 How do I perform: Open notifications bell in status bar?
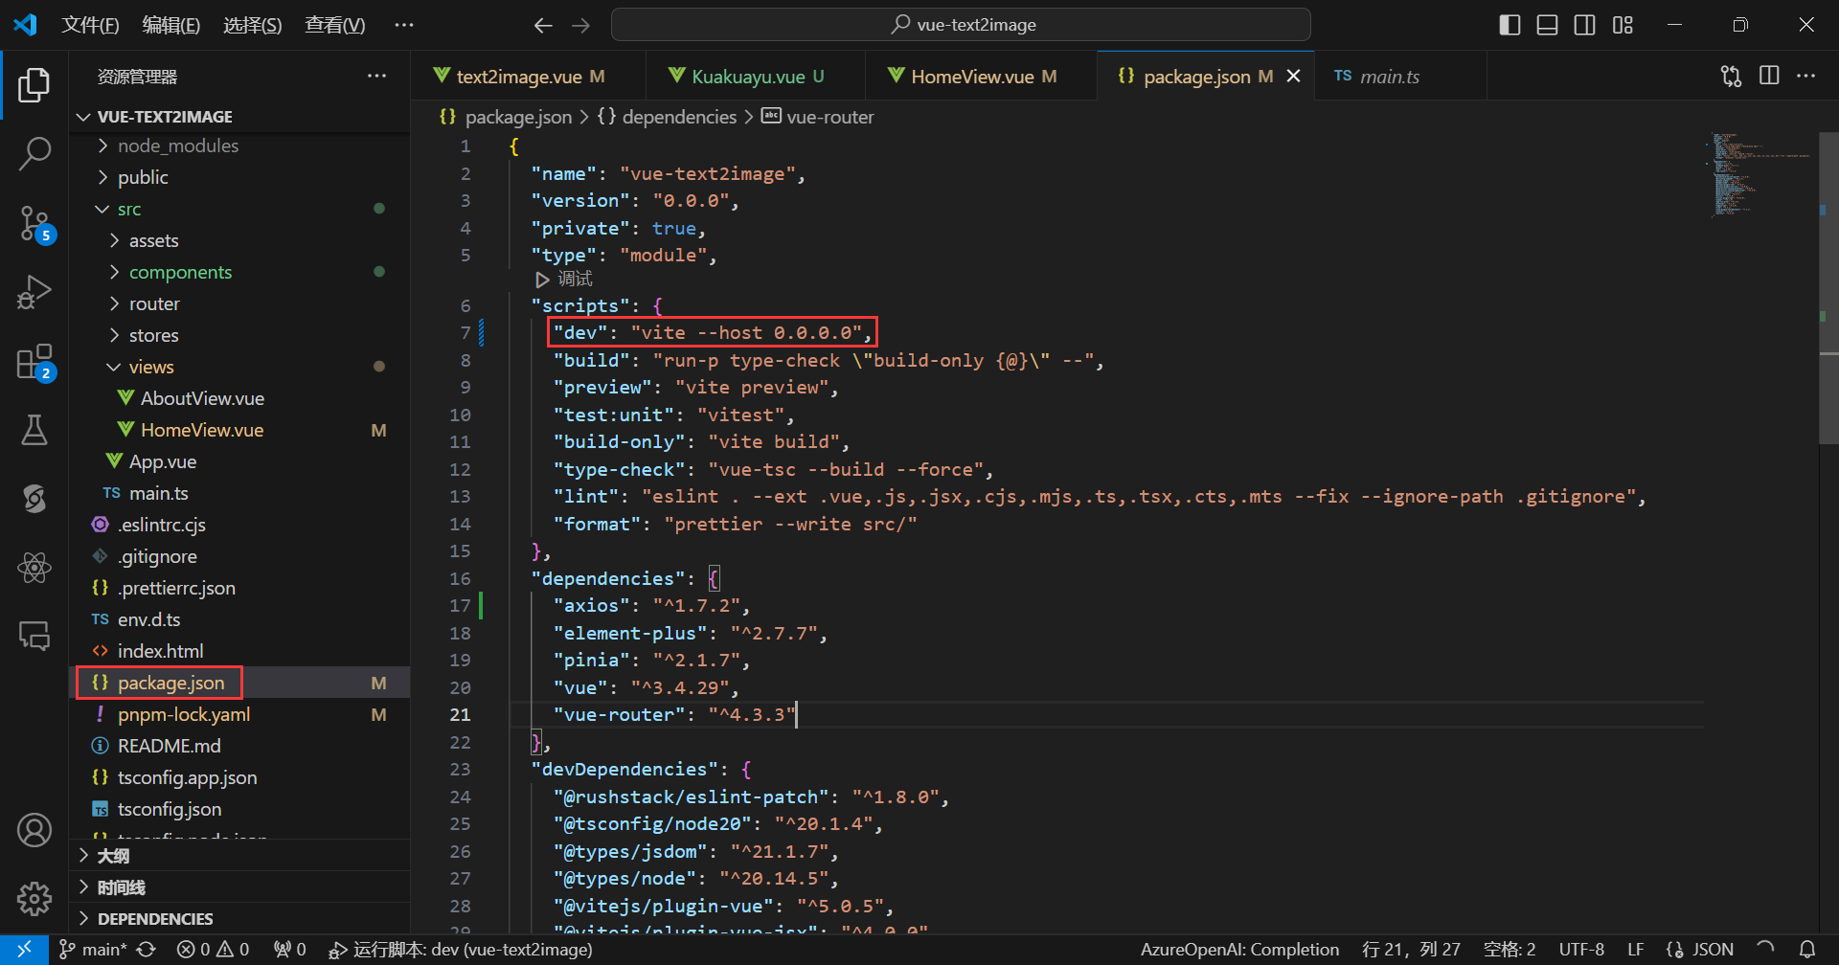[x=1806, y=949]
